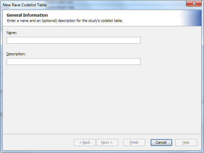The image size is (204, 153).
Task: Click the < Back button
Action: 85,142
